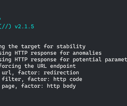Click the 'forcing' text in URL line
The height and width of the screenshot is (106, 127).
coord(10,66)
